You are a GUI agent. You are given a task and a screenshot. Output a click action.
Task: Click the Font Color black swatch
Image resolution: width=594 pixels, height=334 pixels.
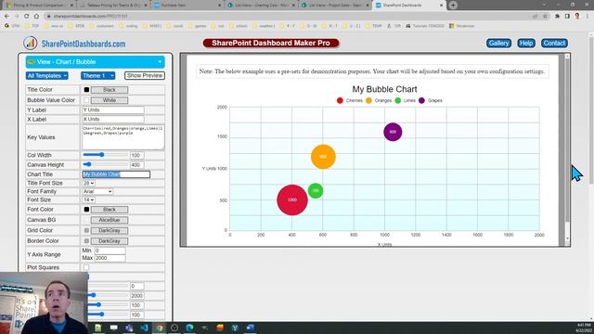pos(86,210)
